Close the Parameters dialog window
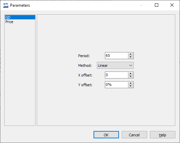This screenshot has height=143, width=180. (172, 5)
